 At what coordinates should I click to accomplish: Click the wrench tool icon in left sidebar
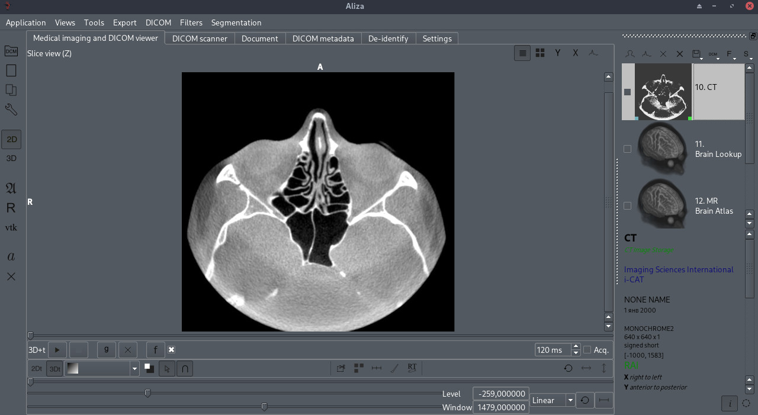click(11, 110)
